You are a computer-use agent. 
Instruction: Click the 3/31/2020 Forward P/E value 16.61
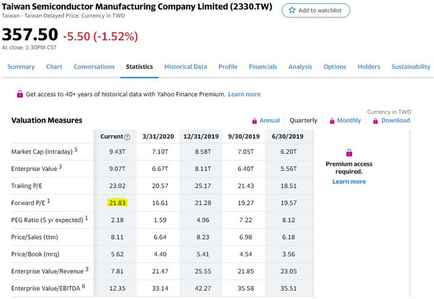click(x=160, y=203)
